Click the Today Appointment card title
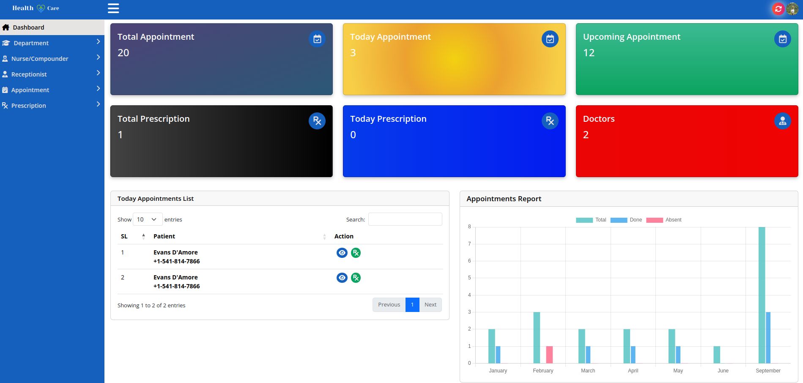Screen dimensions: 803x383 [390, 37]
